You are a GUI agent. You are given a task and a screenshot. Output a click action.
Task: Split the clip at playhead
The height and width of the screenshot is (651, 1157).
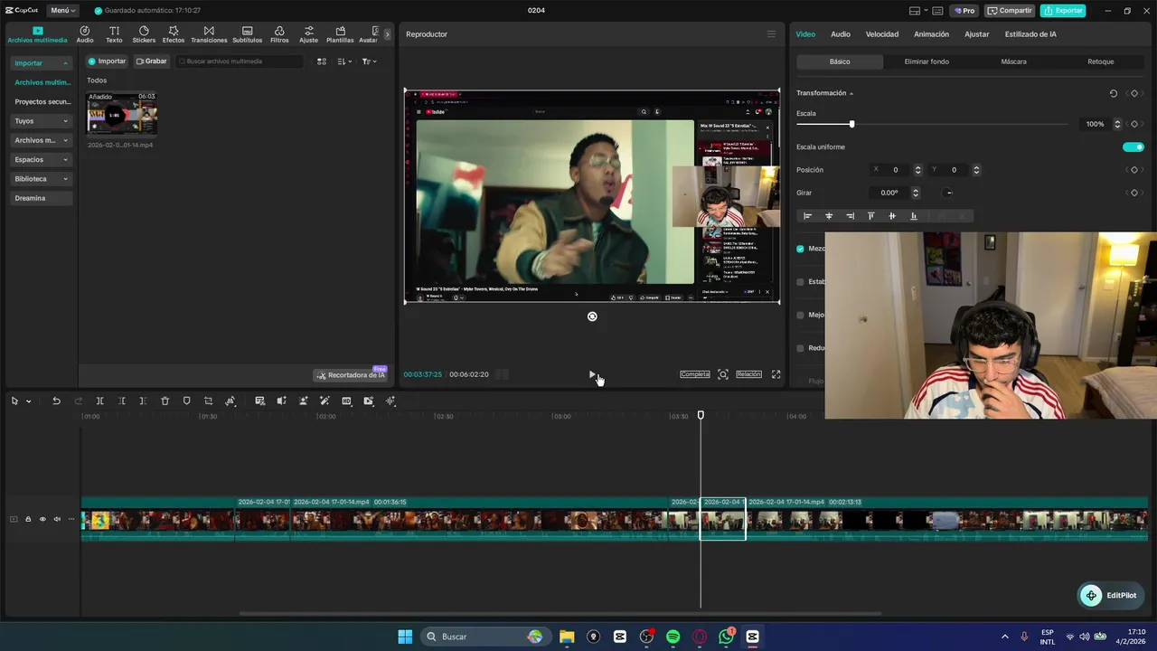[x=99, y=401]
